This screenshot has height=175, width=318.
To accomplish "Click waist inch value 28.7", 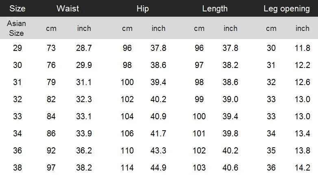I will (84, 48).
